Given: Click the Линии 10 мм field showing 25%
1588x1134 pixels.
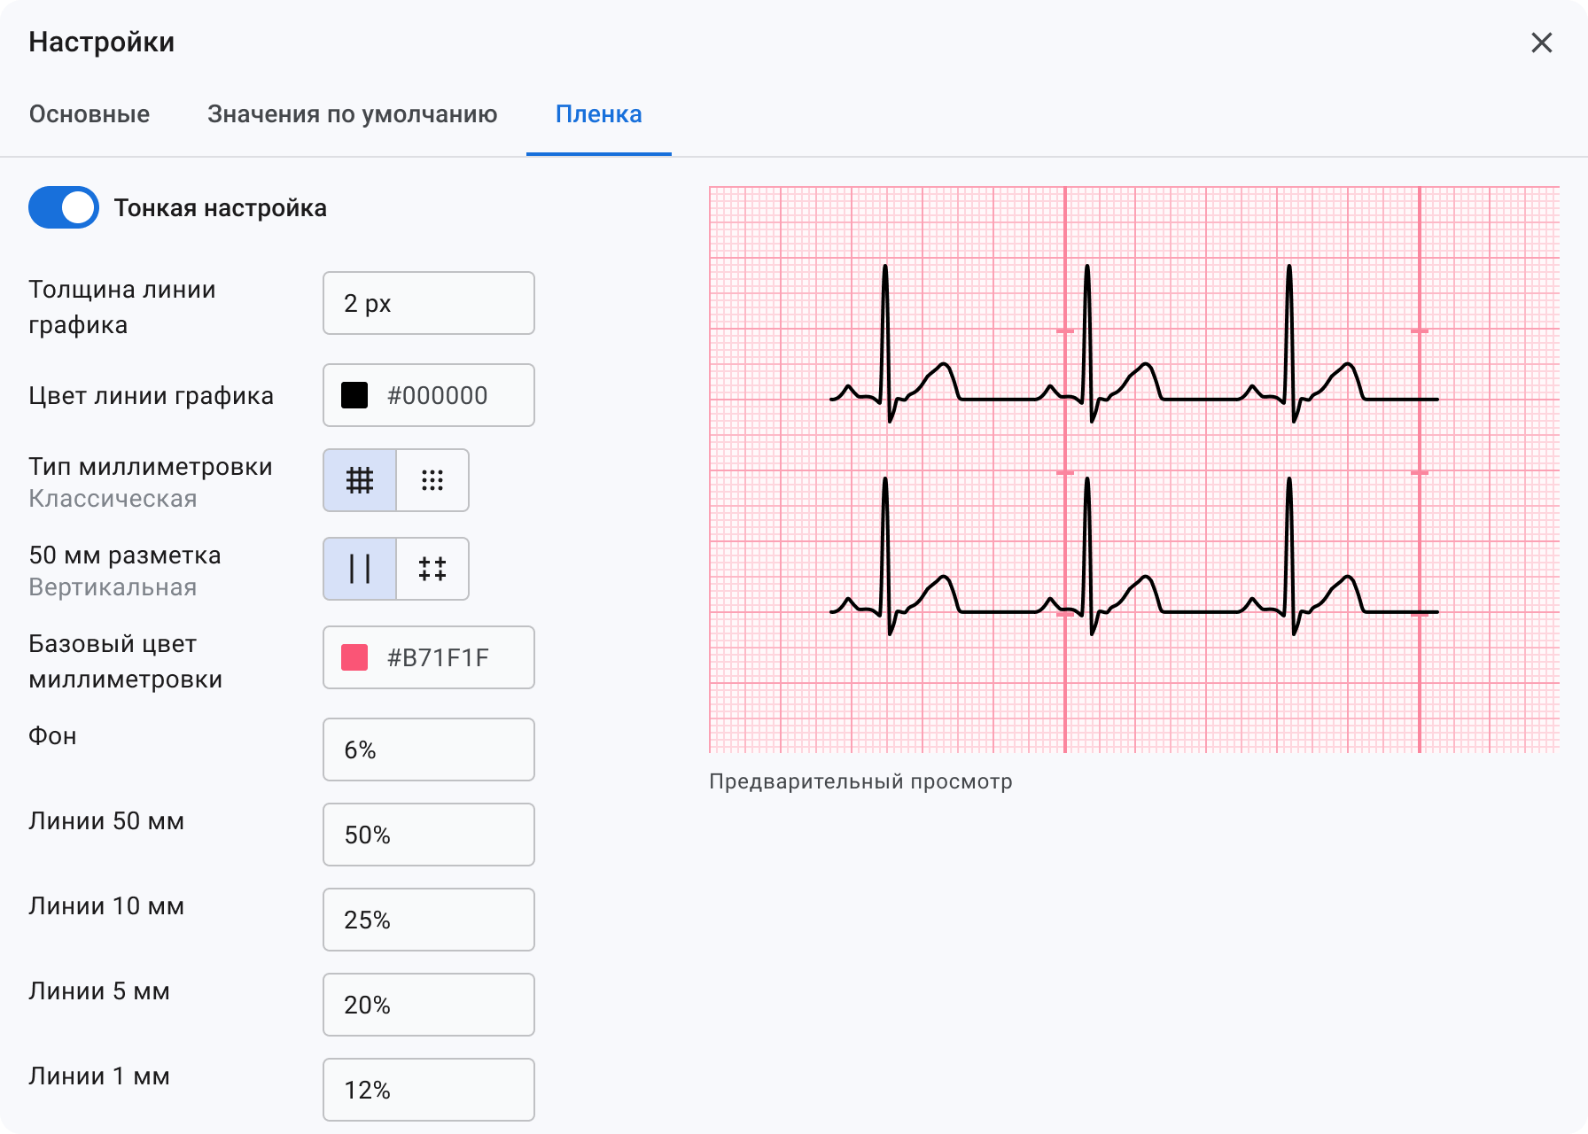Looking at the screenshot, I should coord(429,920).
